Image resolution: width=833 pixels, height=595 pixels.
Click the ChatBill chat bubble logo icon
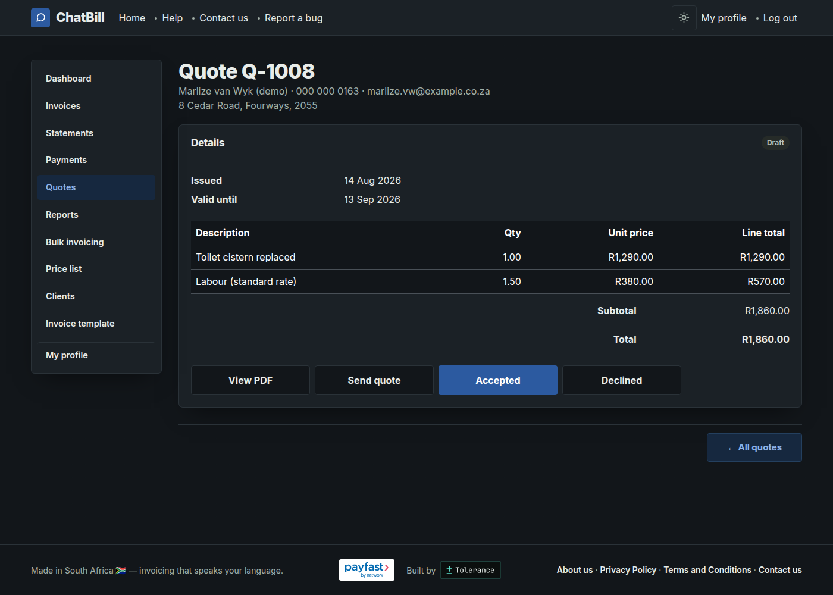(x=40, y=18)
